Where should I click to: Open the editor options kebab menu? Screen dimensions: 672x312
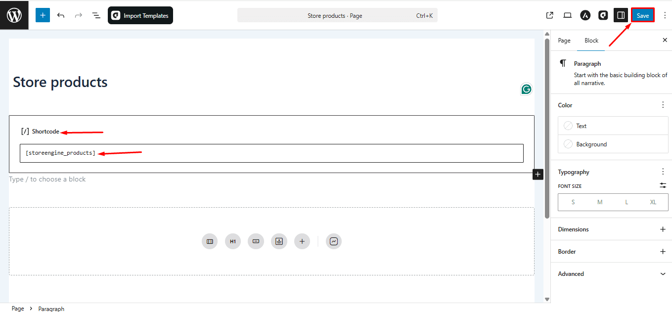pyautogui.click(x=664, y=15)
